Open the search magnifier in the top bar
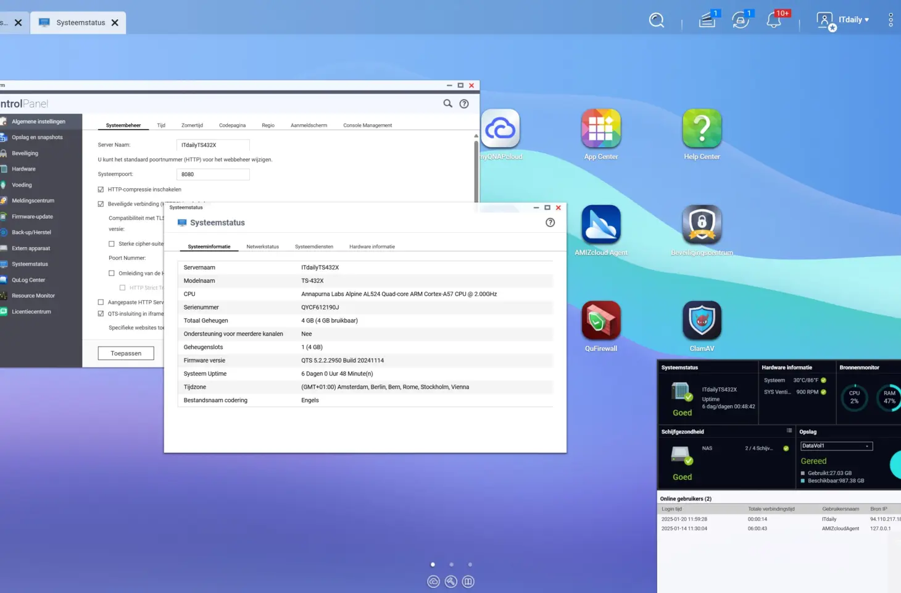Screen dimensions: 901x593 tap(657, 20)
